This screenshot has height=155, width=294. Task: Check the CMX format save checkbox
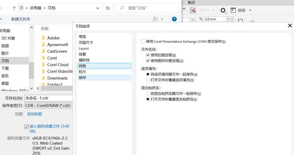click(x=143, y=41)
